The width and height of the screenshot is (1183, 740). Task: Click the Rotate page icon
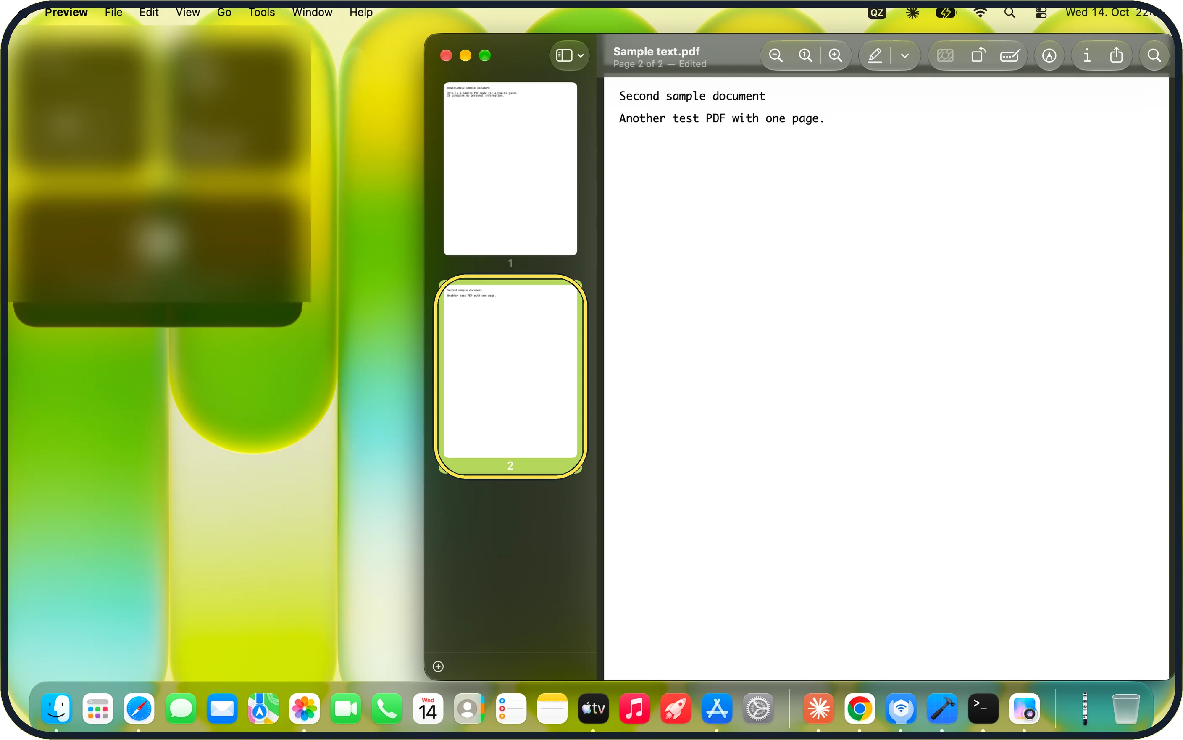click(978, 56)
